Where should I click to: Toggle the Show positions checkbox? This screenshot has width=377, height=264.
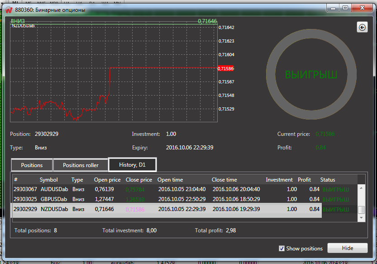click(x=282, y=248)
